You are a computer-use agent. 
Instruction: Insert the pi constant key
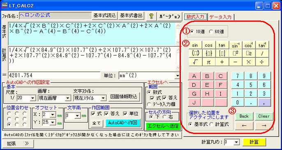pos(208,62)
